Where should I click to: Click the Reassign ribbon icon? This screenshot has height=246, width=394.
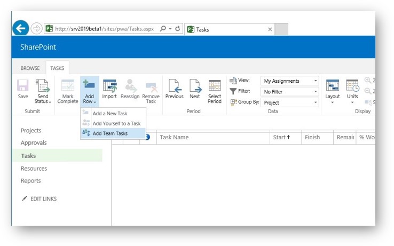click(x=130, y=85)
